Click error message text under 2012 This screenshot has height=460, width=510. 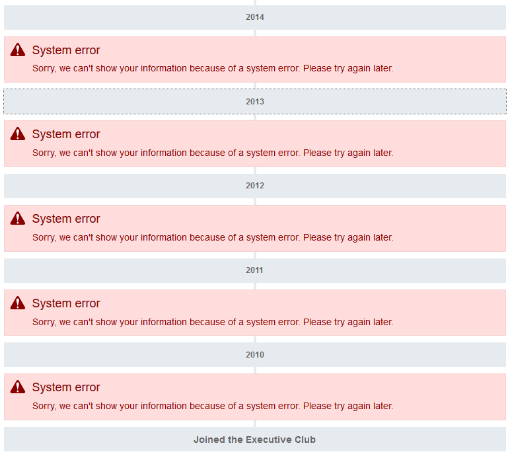click(213, 237)
